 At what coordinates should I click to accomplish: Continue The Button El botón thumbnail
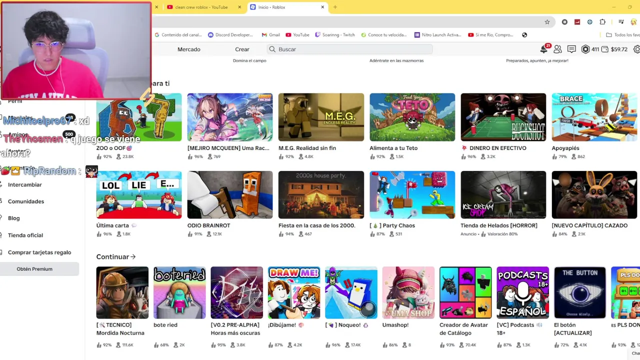[580, 292]
